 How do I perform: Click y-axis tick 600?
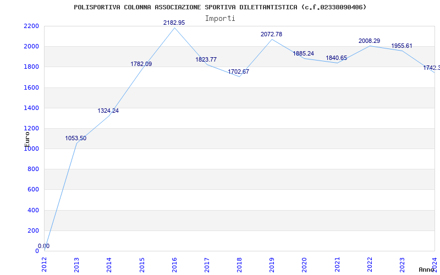(33, 190)
